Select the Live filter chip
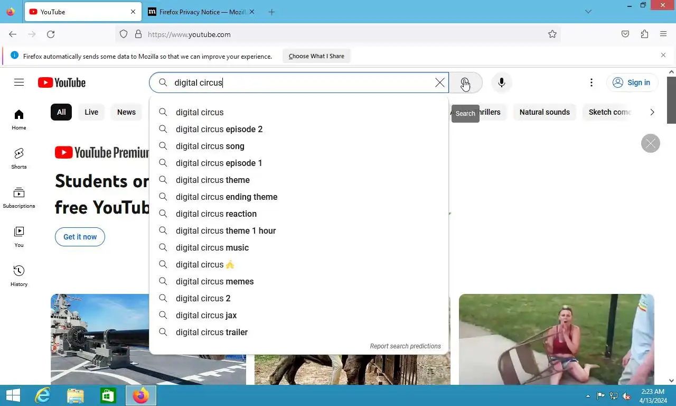 pos(91,112)
